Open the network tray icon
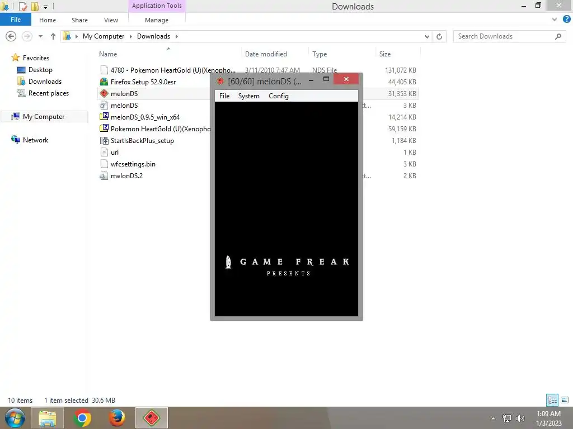573x429 pixels. click(x=507, y=418)
